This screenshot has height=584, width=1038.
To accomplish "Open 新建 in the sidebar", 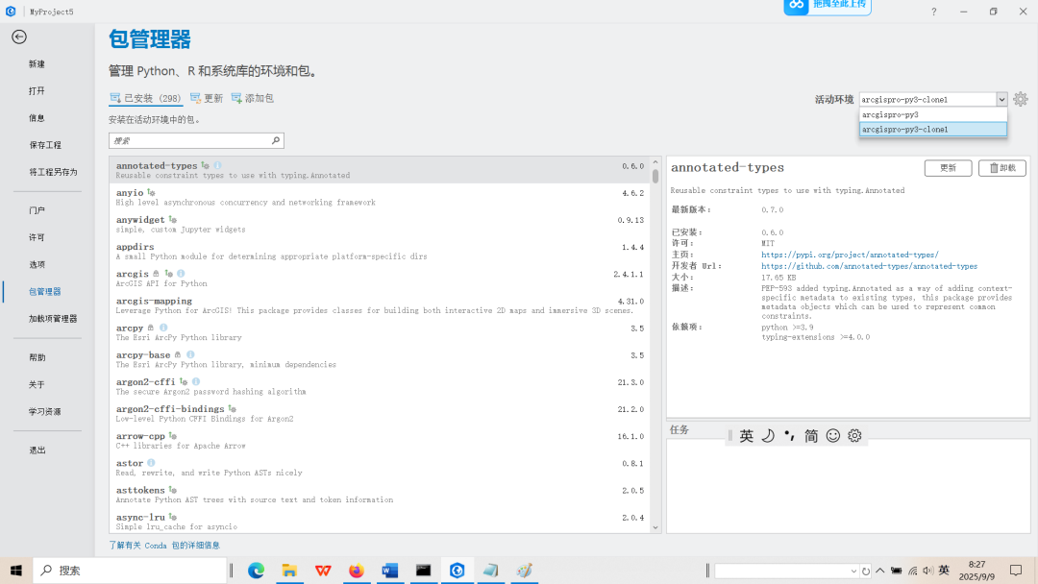I will click(37, 64).
